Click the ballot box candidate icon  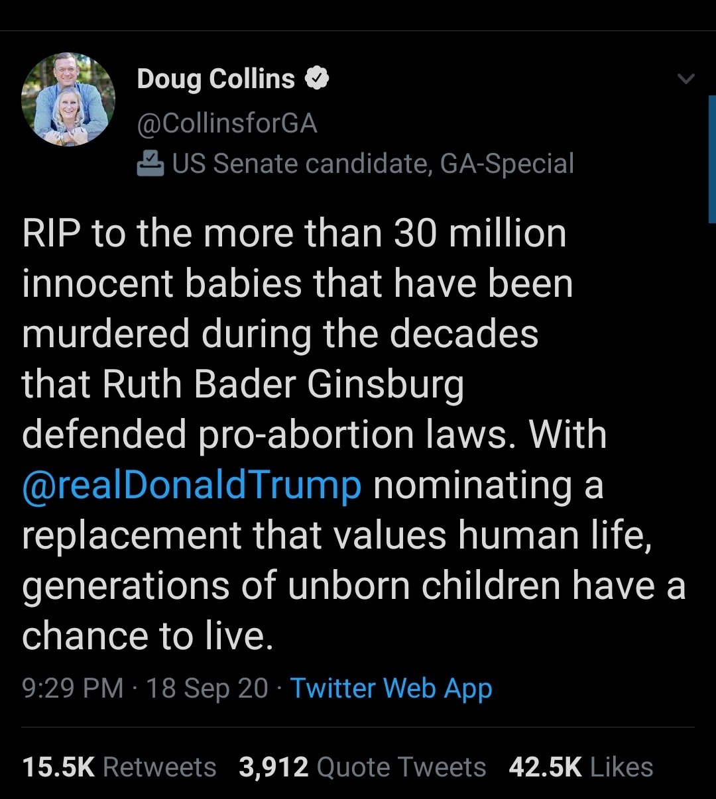pyautogui.click(x=150, y=164)
